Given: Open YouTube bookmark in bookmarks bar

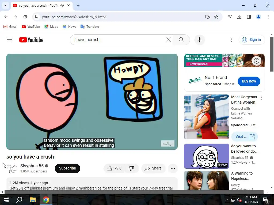Looking at the screenshot, I should click(31, 27).
